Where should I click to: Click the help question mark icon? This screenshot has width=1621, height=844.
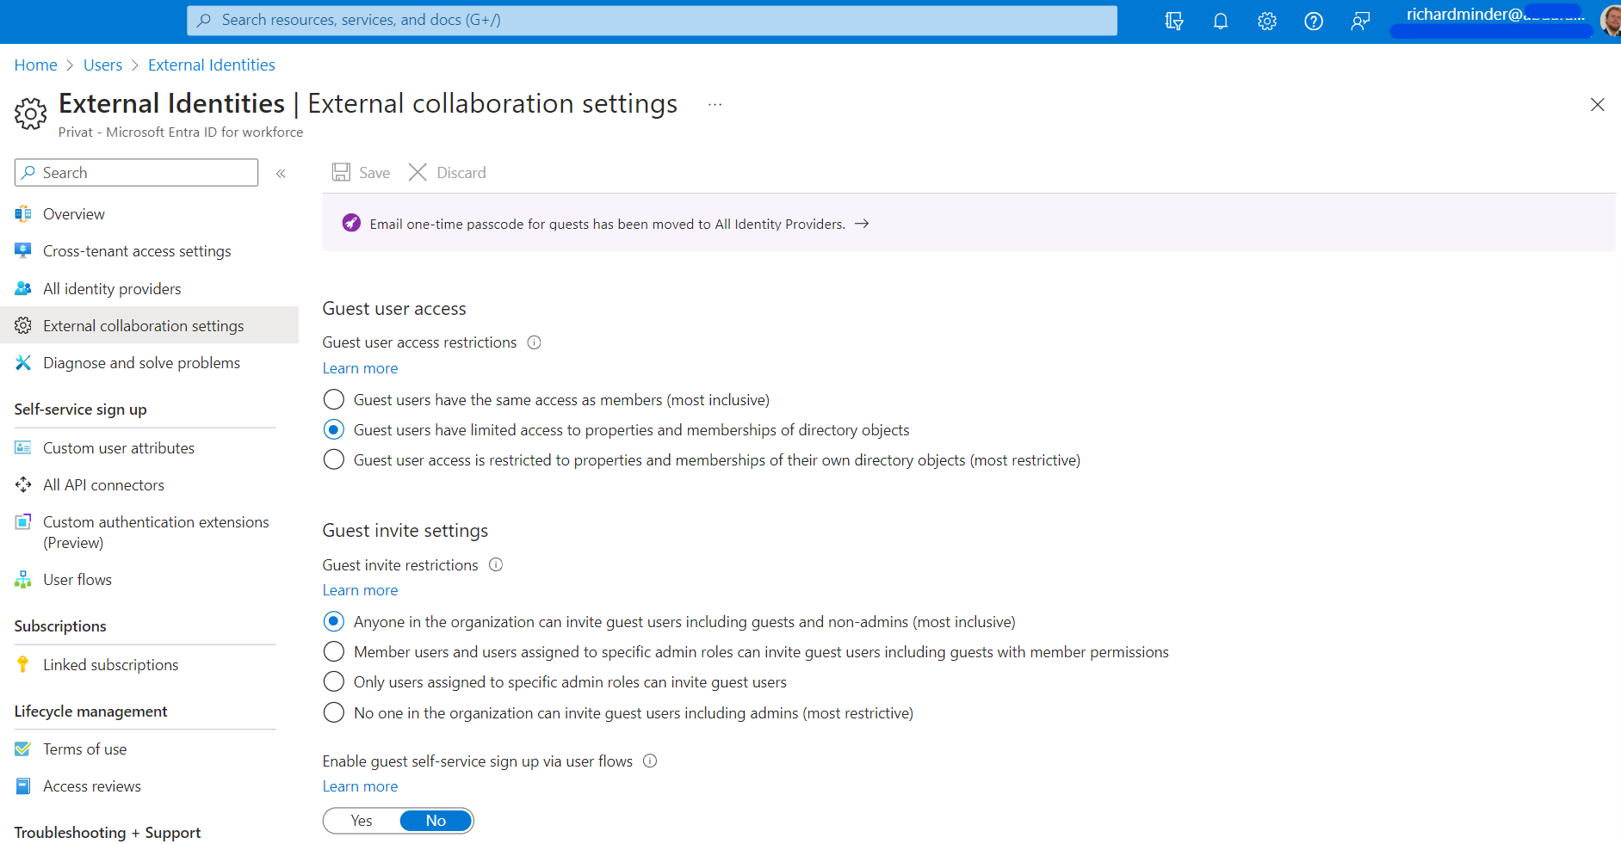[x=1313, y=21]
